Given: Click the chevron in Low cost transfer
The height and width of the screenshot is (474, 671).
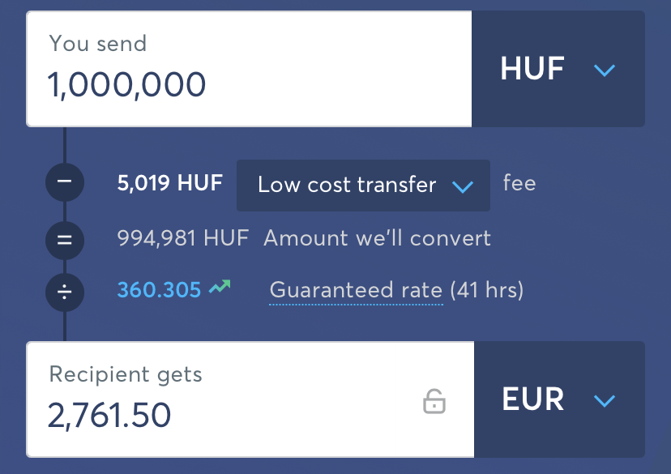Looking at the screenshot, I should [463, 186].
